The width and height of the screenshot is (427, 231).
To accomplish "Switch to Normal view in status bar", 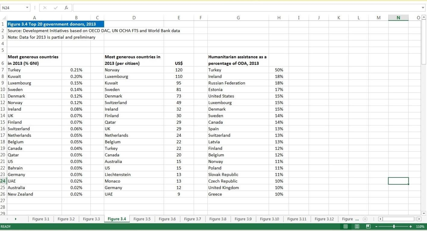I will point(346,226).
